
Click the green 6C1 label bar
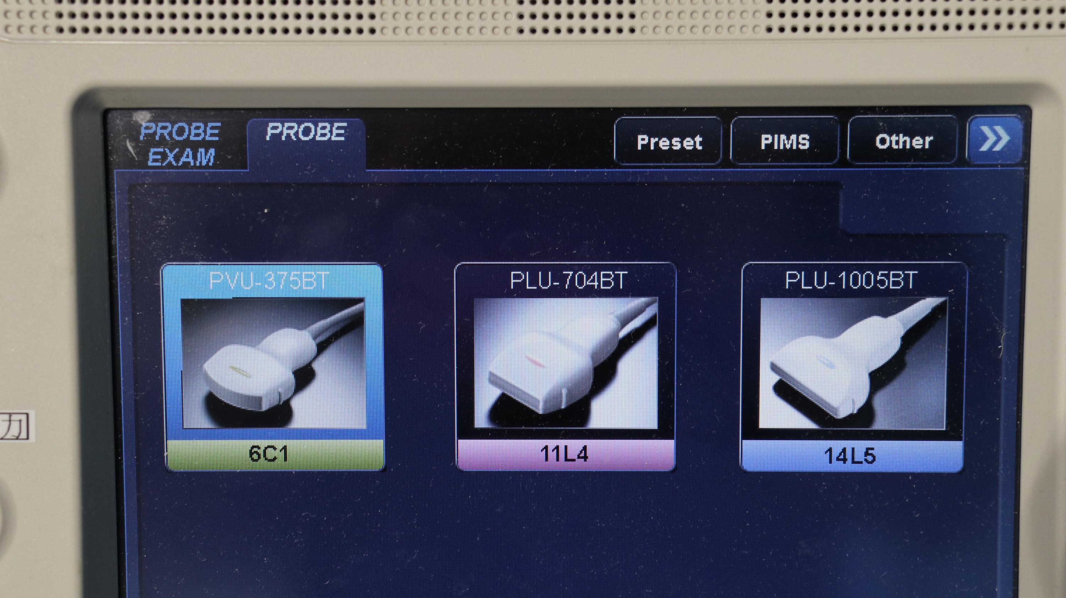(275, 455)
